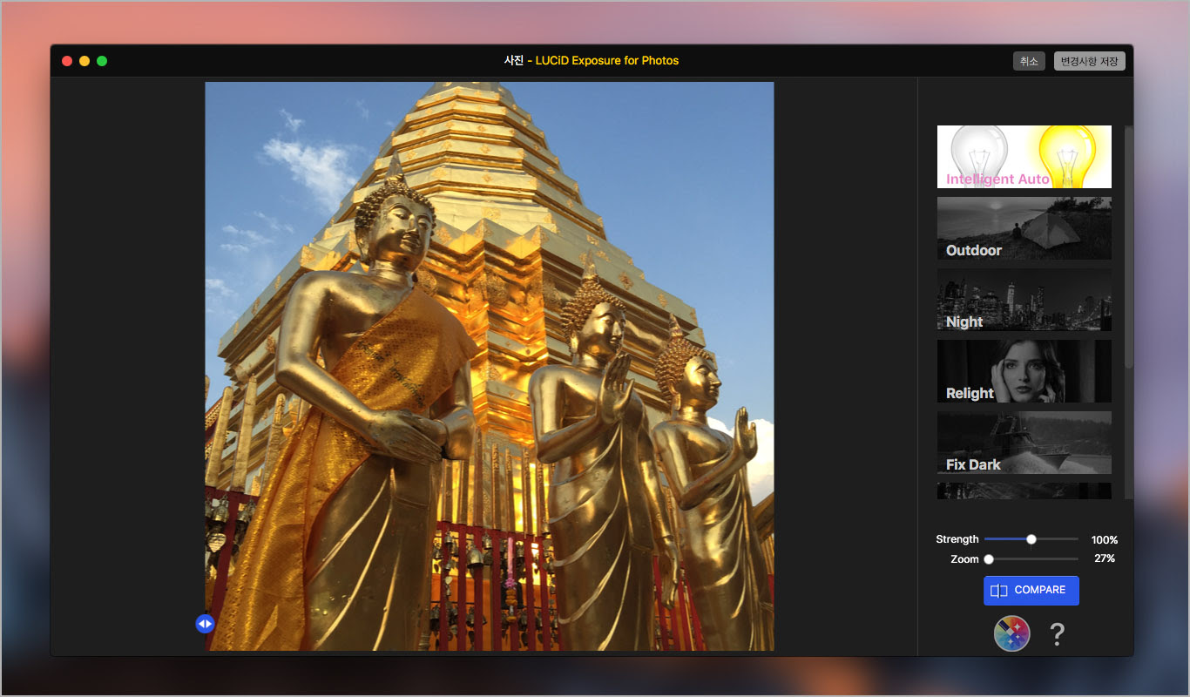The image size is (1190, 697).
Task: Click the Zoom 27% value
Action: point(1105,558)
